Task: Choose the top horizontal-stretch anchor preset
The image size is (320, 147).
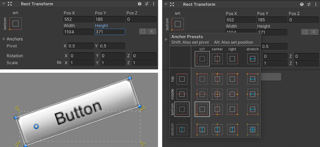Action: pos(252,79)
